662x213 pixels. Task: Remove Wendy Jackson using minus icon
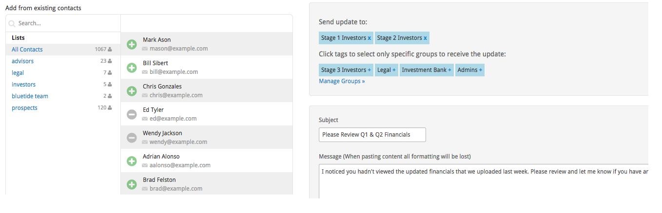click(132, 138)
